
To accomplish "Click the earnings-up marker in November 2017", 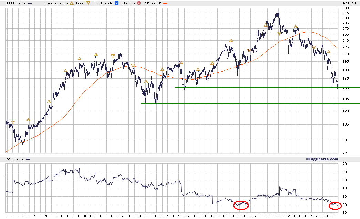I will pos(80,59).
